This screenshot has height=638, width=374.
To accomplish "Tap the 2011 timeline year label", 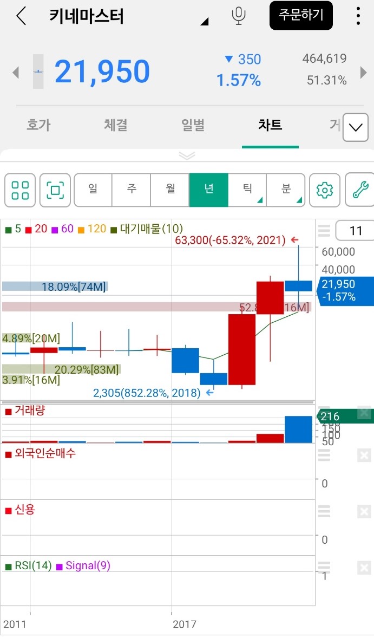I will [x=14, y=624].
